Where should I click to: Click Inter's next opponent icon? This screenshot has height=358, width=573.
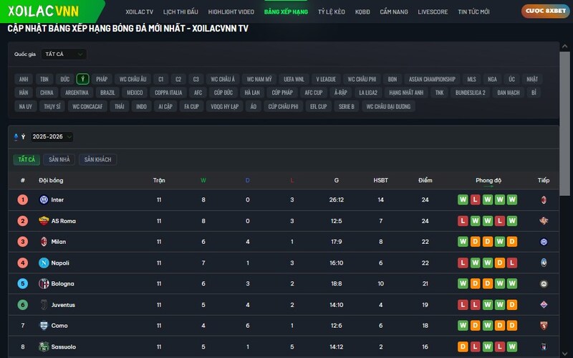tap(544, 200)
